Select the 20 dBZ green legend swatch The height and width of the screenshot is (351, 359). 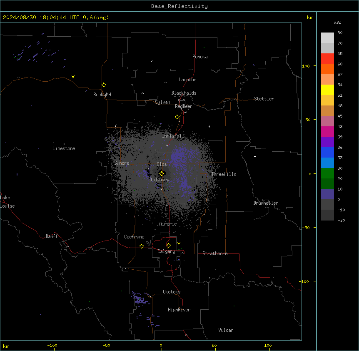click(327, 173)
